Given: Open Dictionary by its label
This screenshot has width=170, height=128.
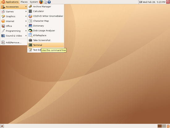Looking at the screenshot, I should pyautogui.click(x=39, y=26).
